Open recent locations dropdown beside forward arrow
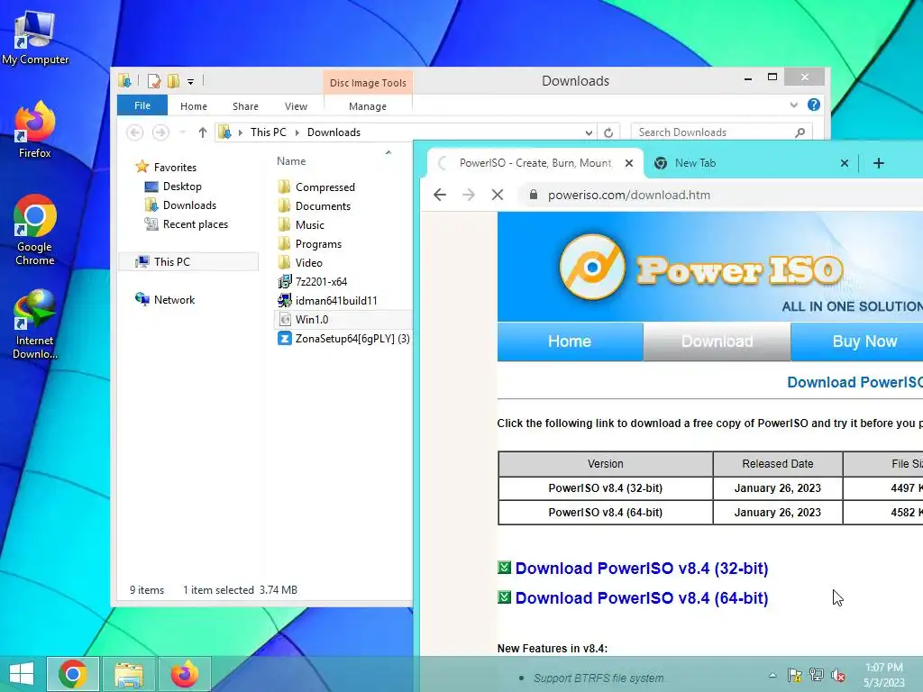 coord(182,132)
